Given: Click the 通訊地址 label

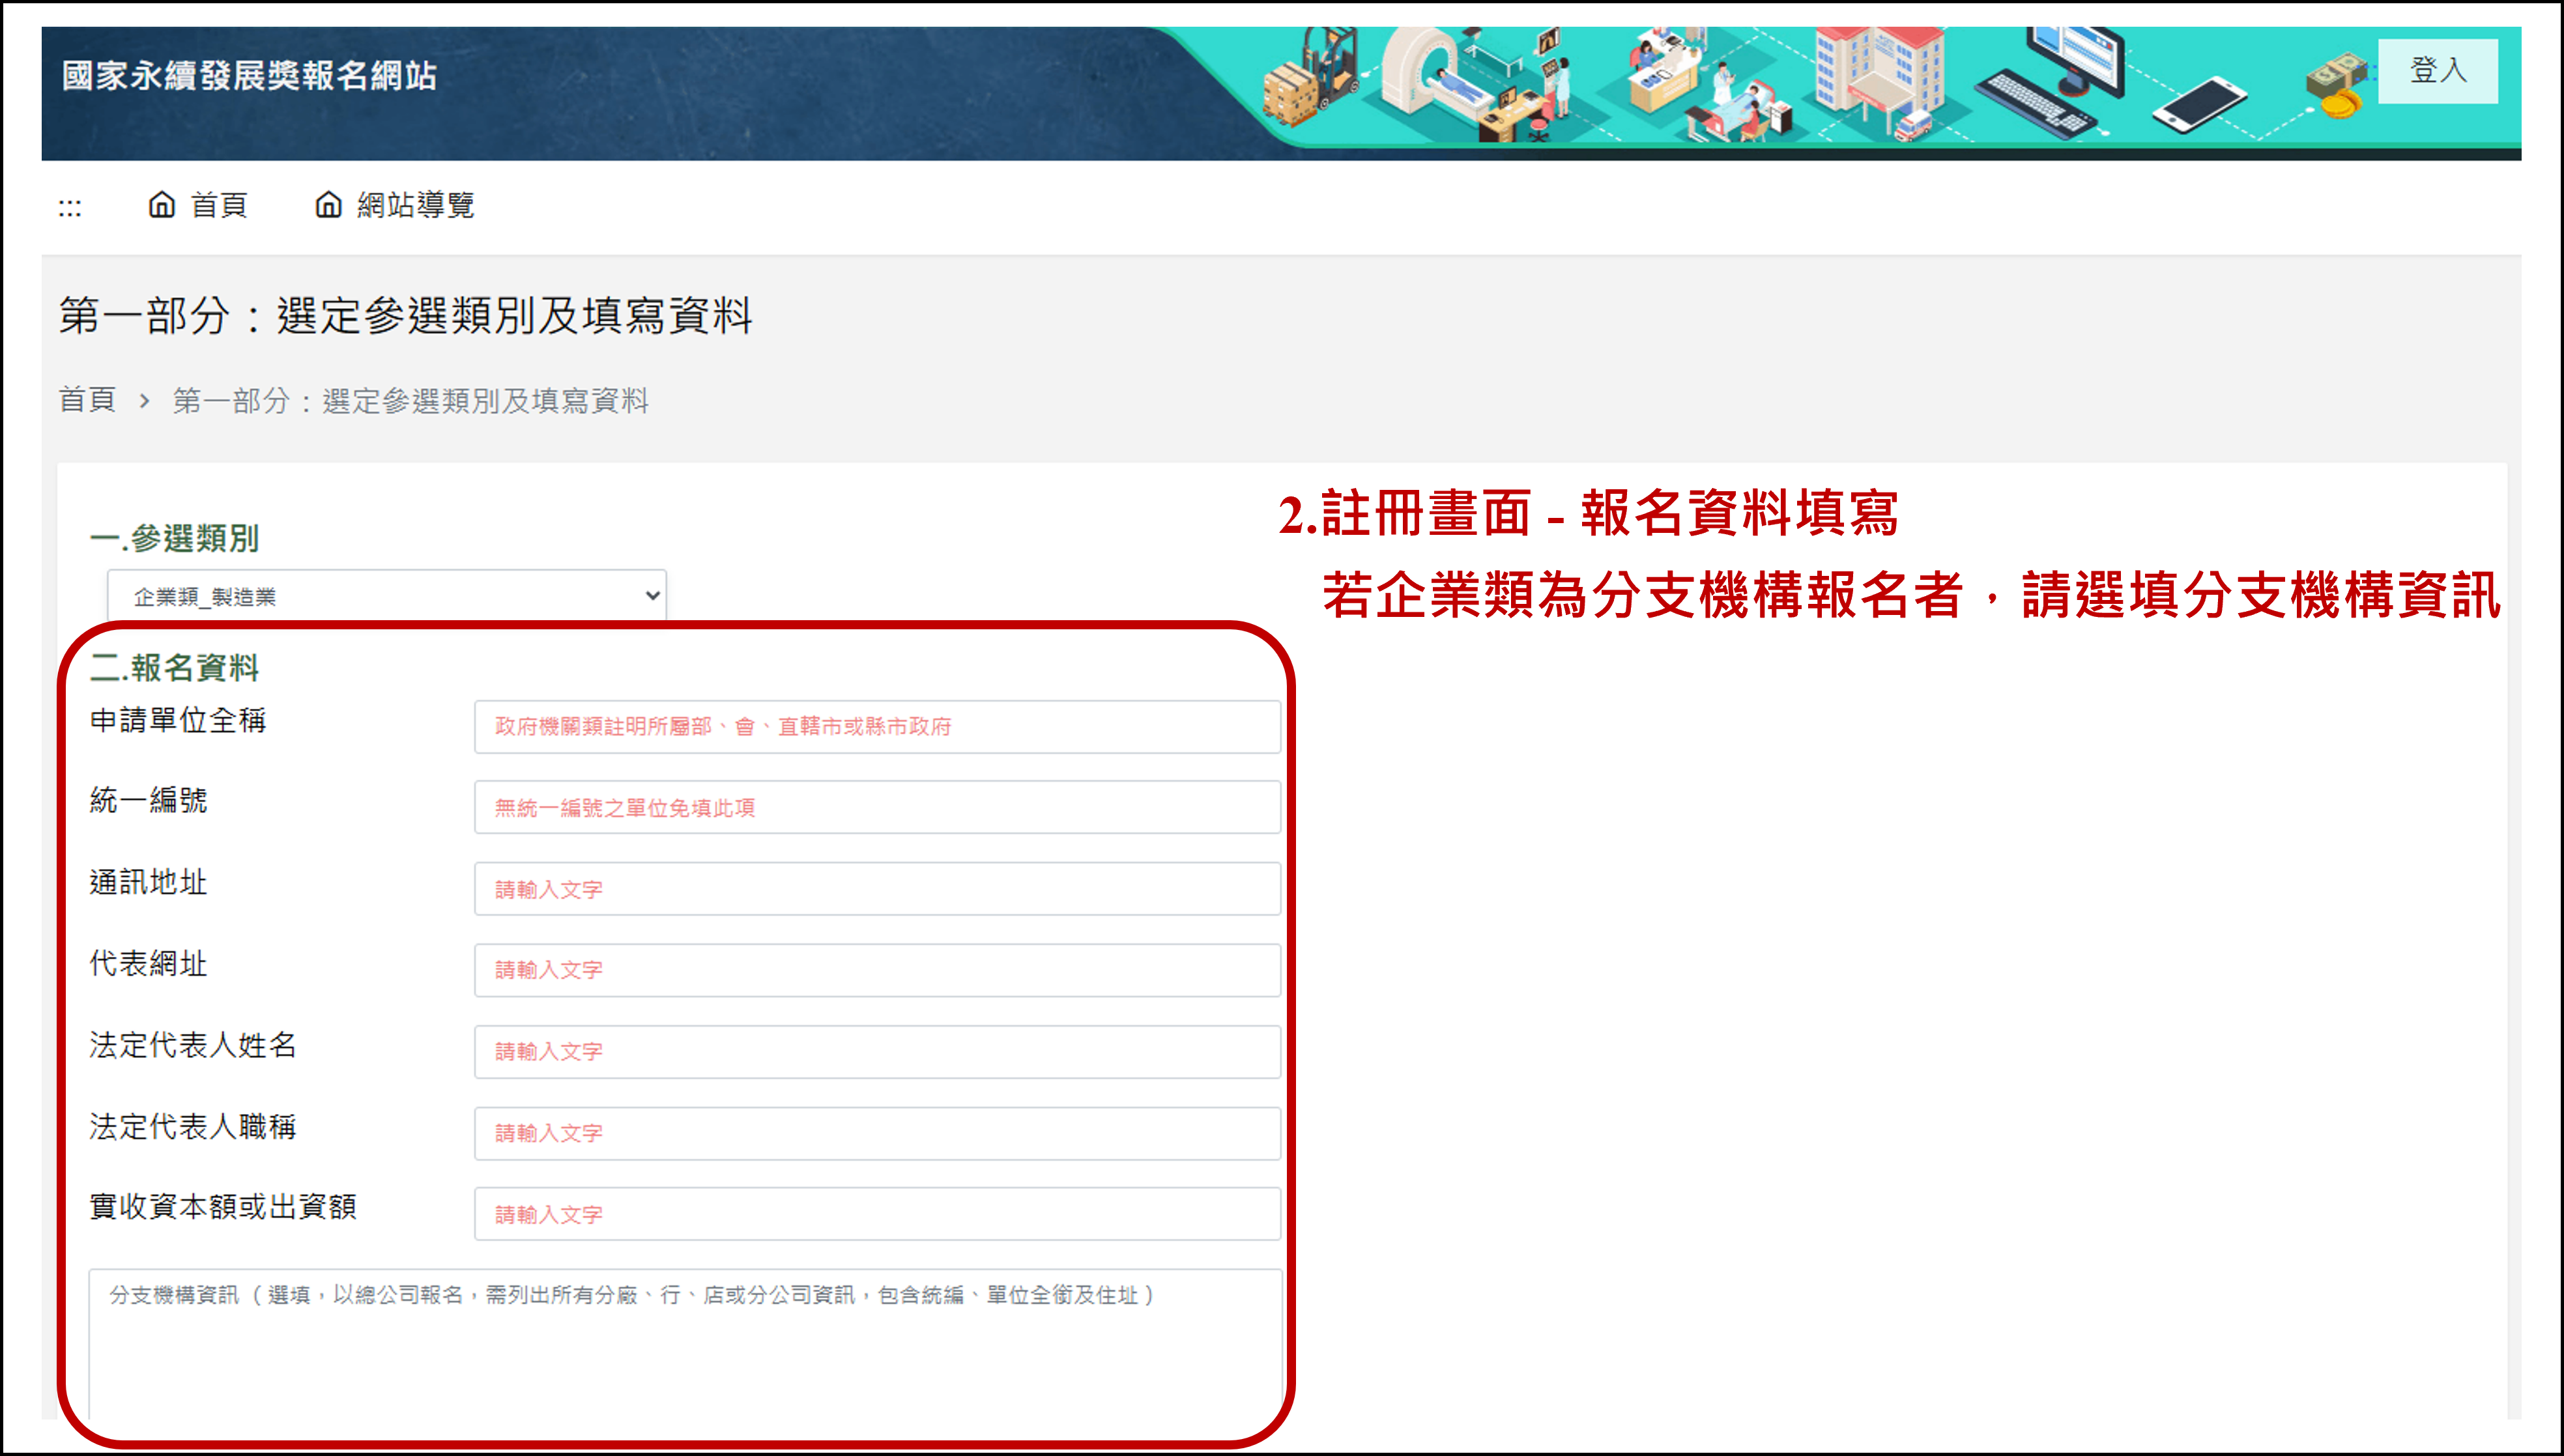Looking at the screenshot, I should [148, 882].
